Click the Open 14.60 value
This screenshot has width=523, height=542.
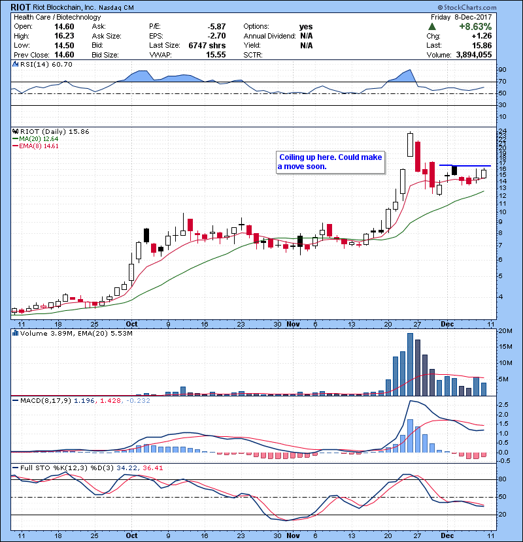(64, 27)
